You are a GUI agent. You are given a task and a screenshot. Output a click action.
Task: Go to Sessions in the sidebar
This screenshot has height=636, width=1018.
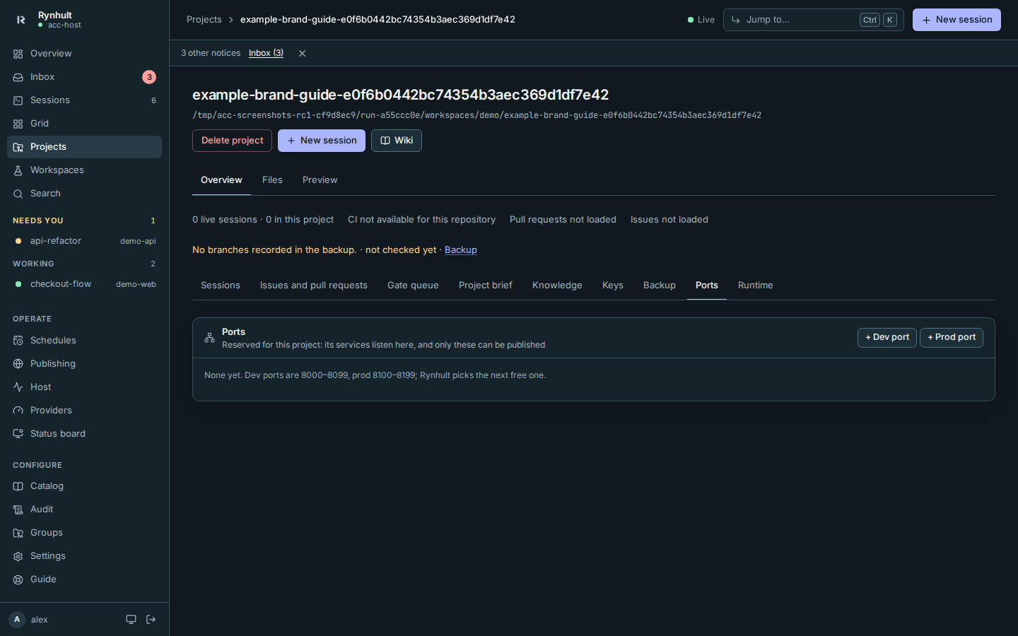click(x=84, y=100)
